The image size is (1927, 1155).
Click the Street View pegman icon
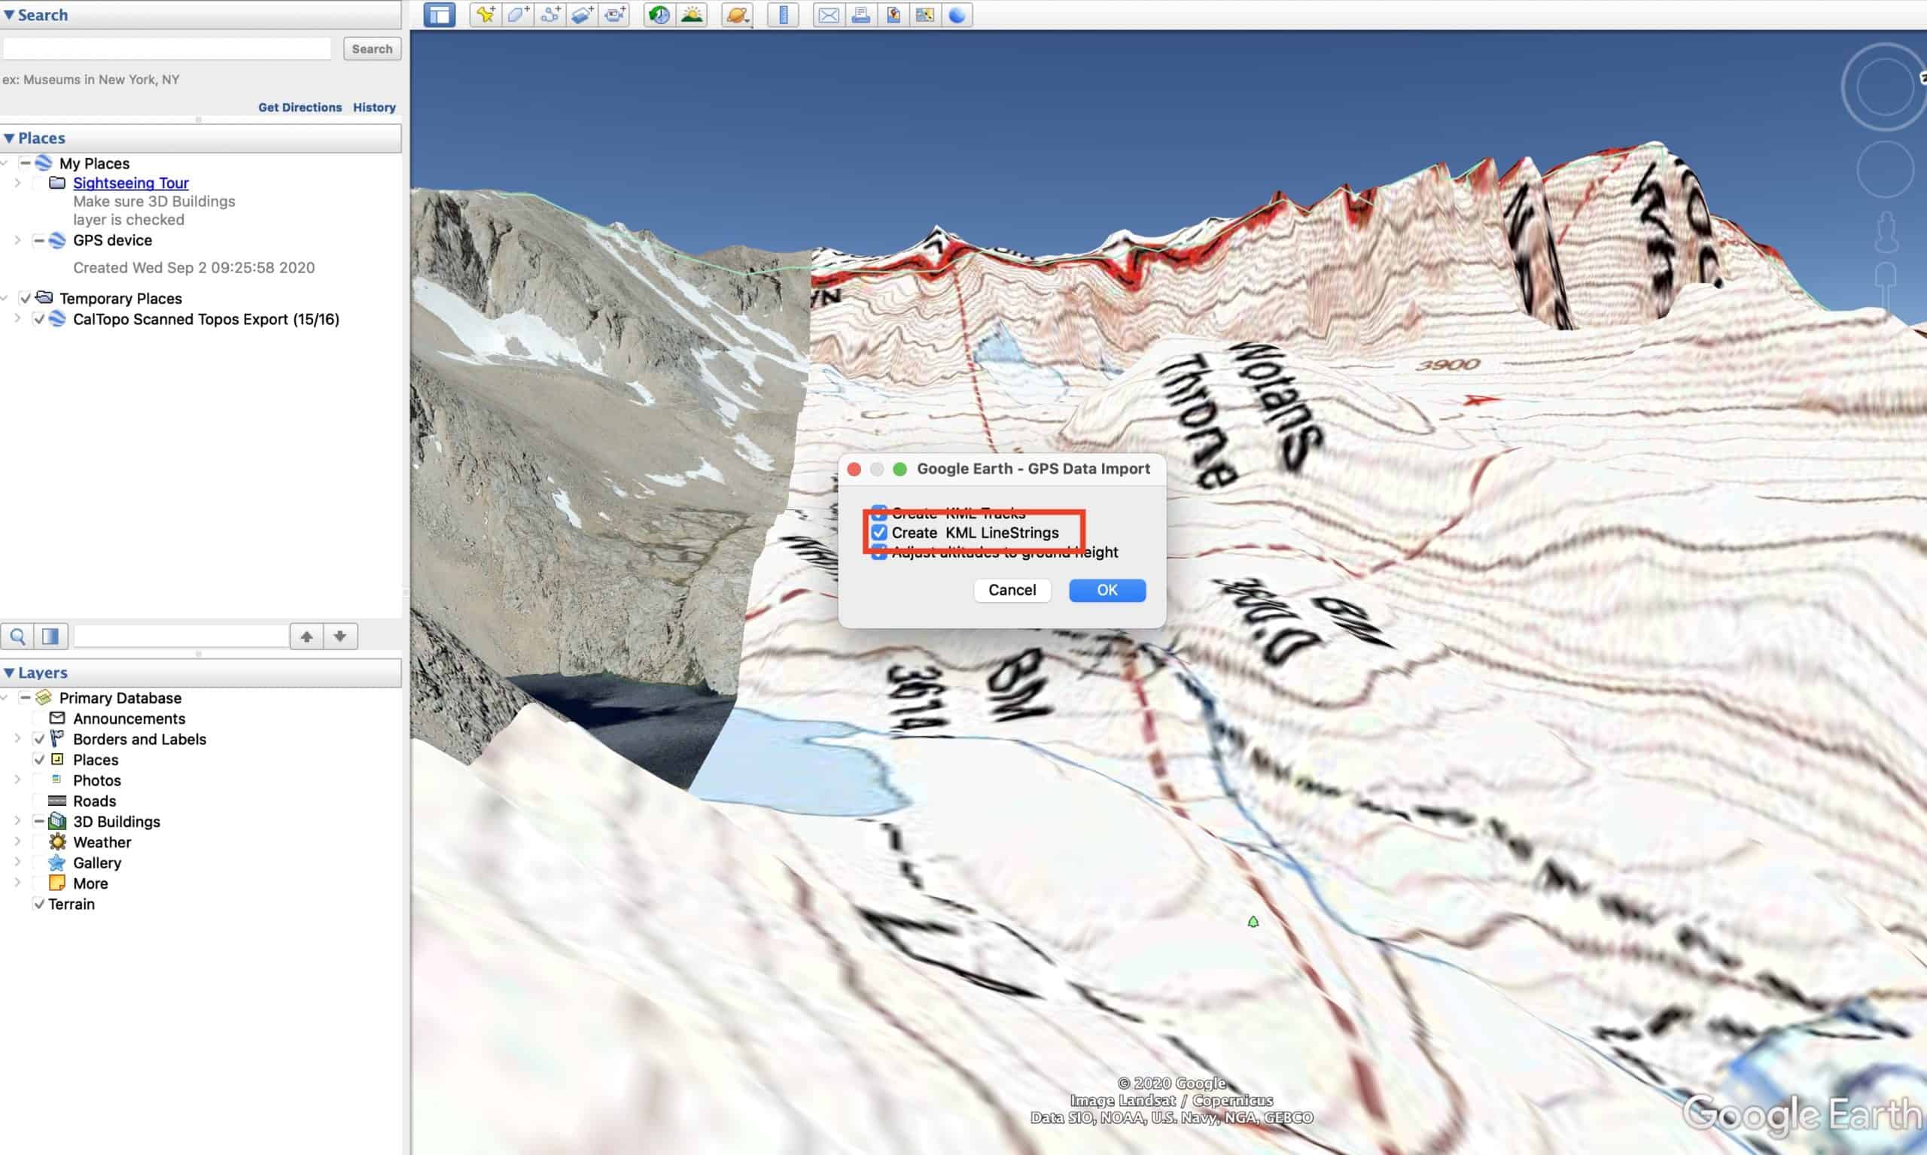tap(1886, 232)
